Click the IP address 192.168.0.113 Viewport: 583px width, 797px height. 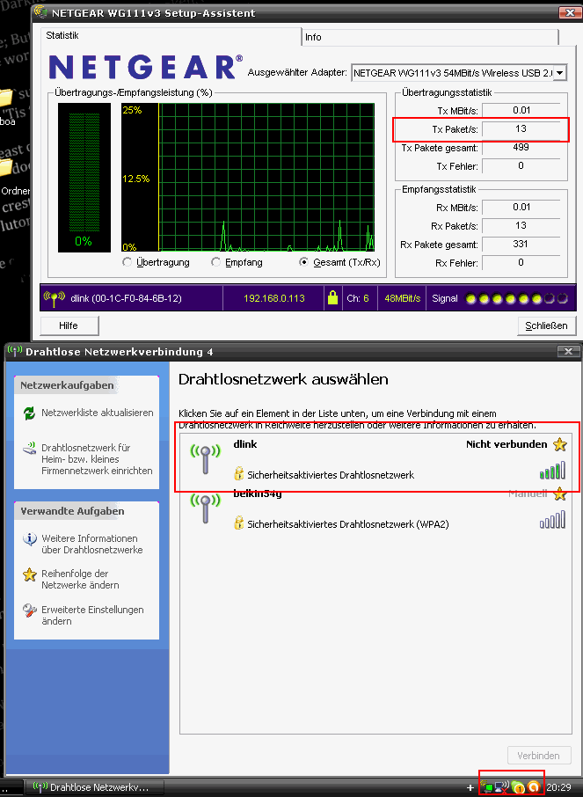(x=274, y=298)
